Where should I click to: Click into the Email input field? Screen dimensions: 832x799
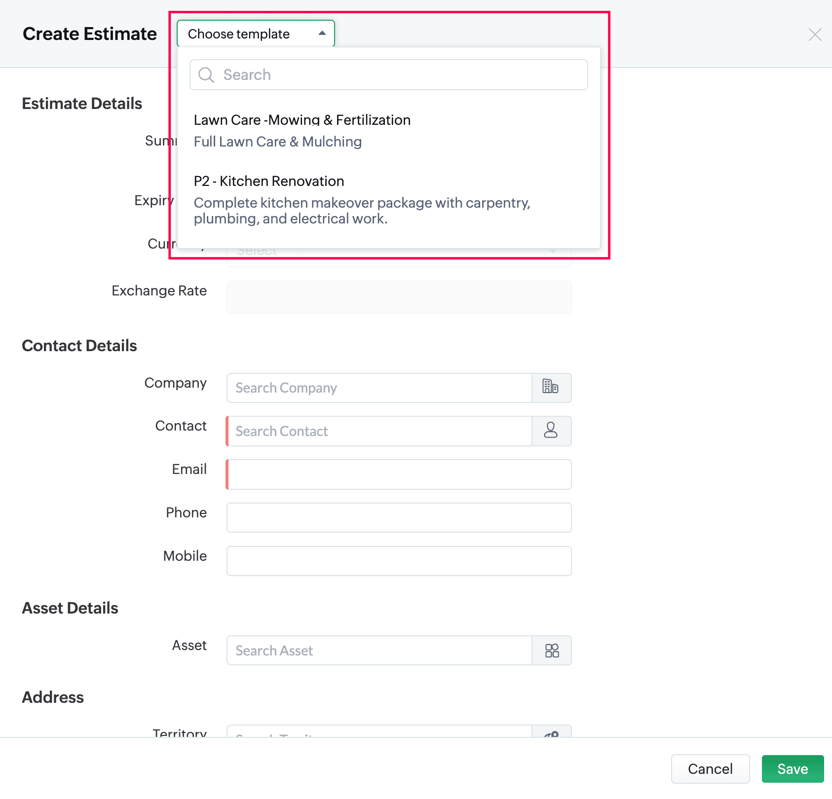399,474
